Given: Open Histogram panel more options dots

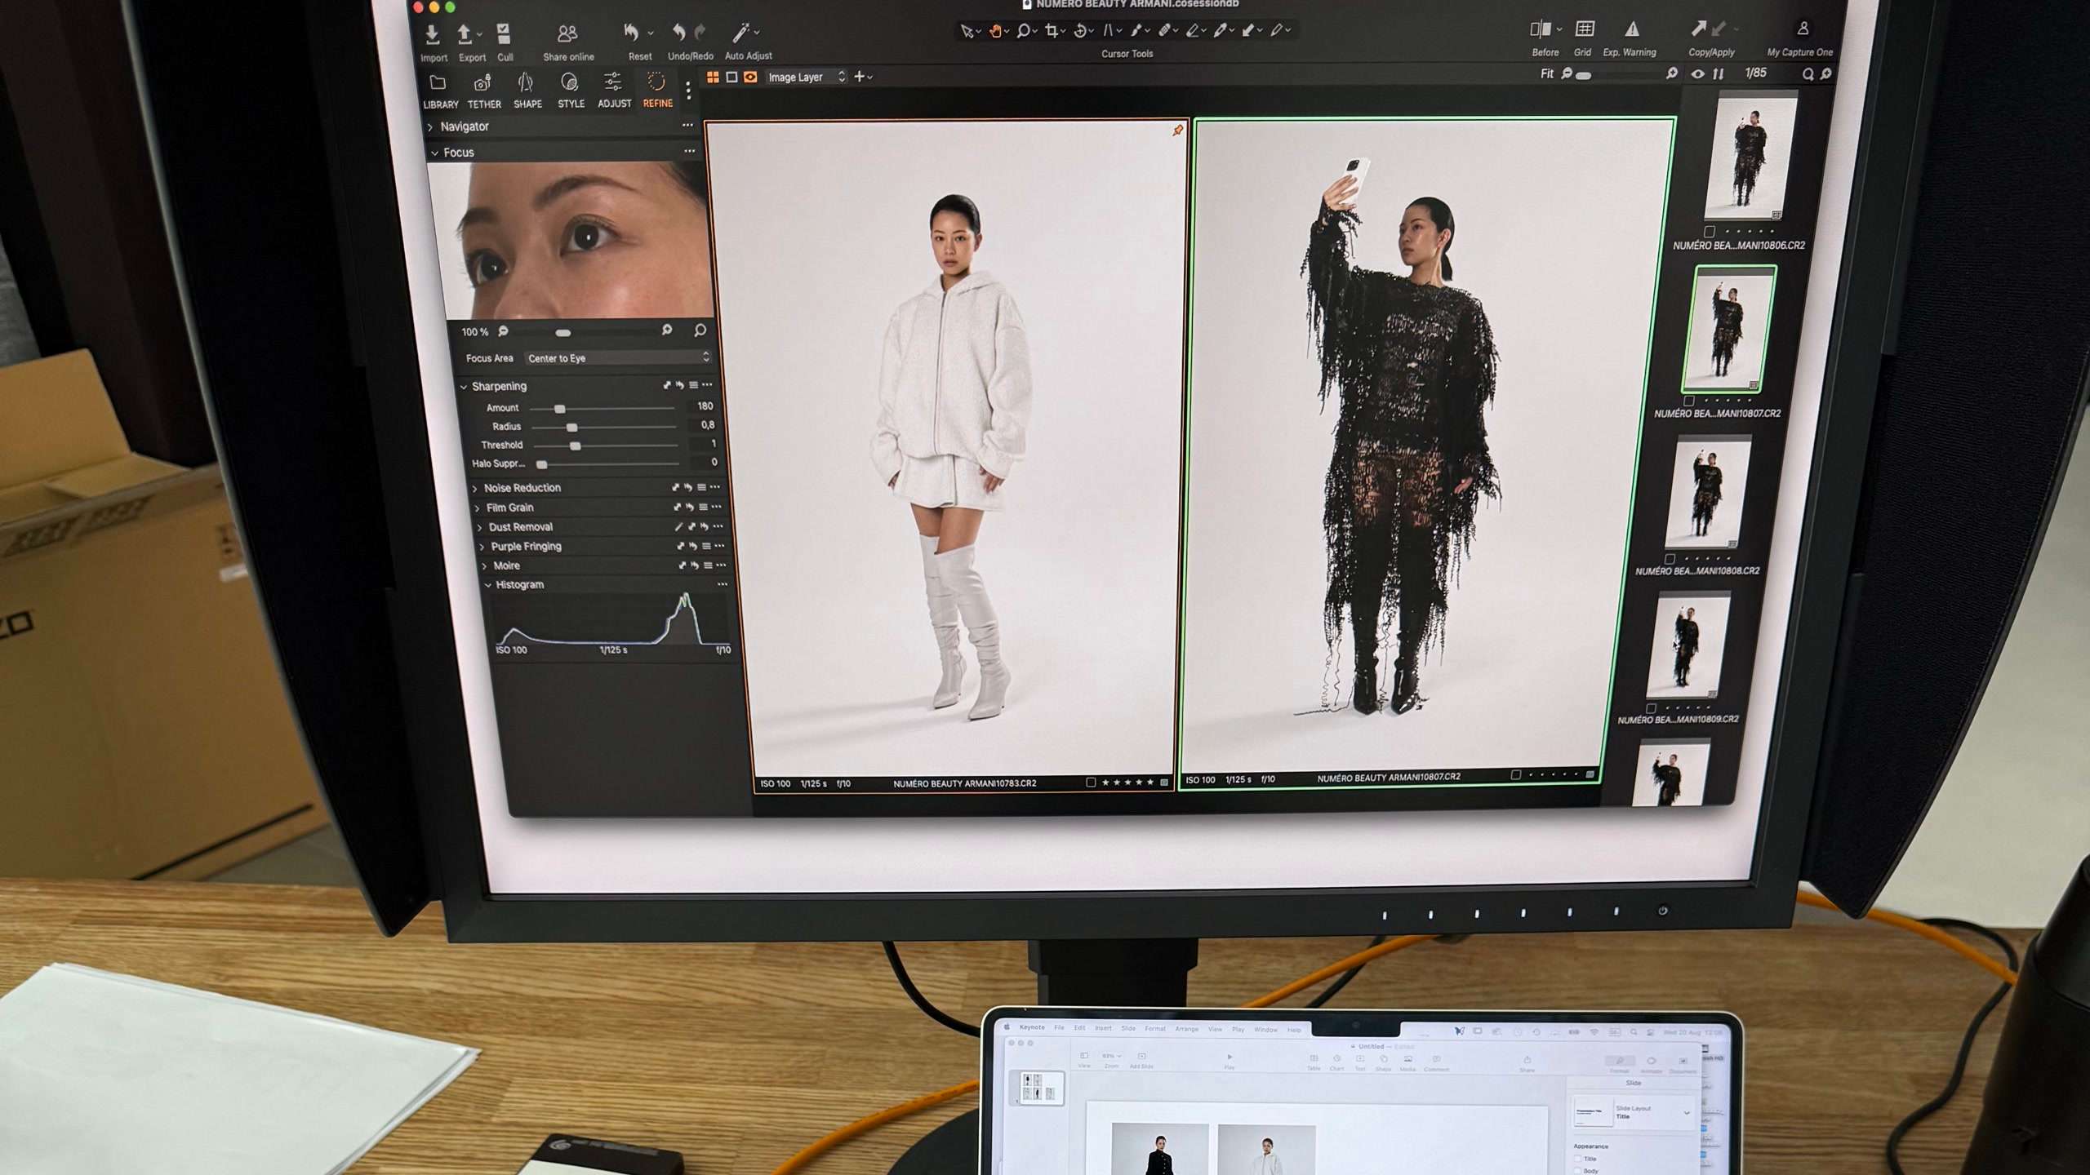Looking at the screenshot, I should coord(723,584).
